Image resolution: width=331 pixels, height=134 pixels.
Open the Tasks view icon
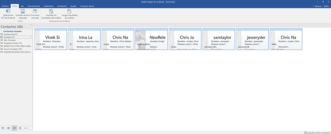pyautogui.click(x=20, y=128)
